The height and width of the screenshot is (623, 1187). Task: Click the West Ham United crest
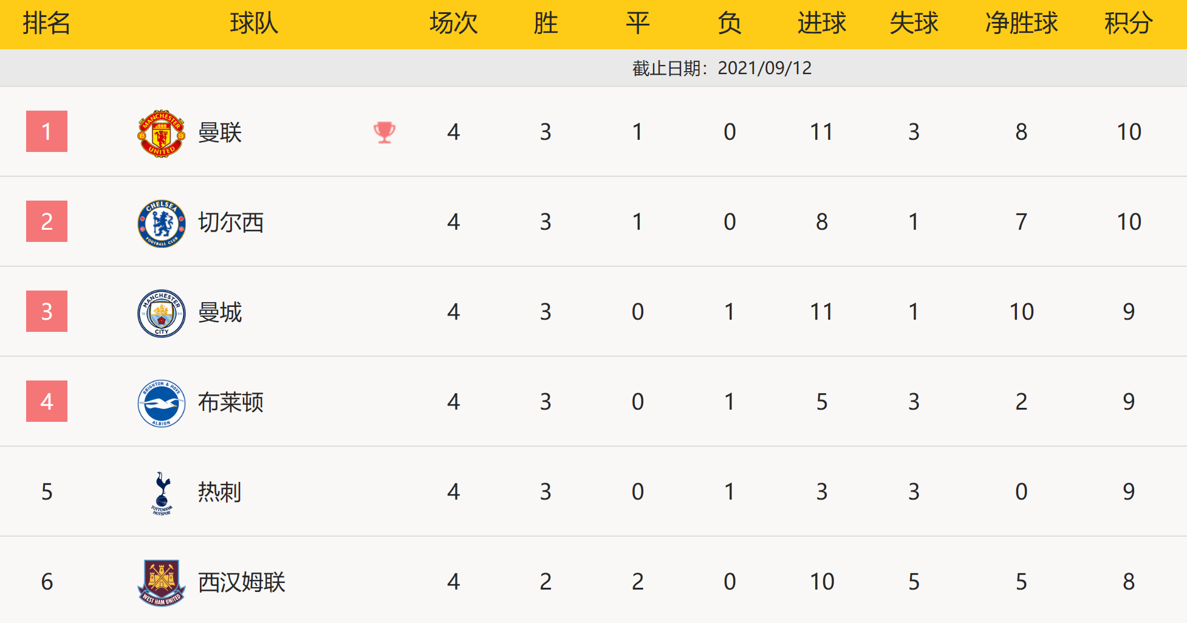pos(161,583)
